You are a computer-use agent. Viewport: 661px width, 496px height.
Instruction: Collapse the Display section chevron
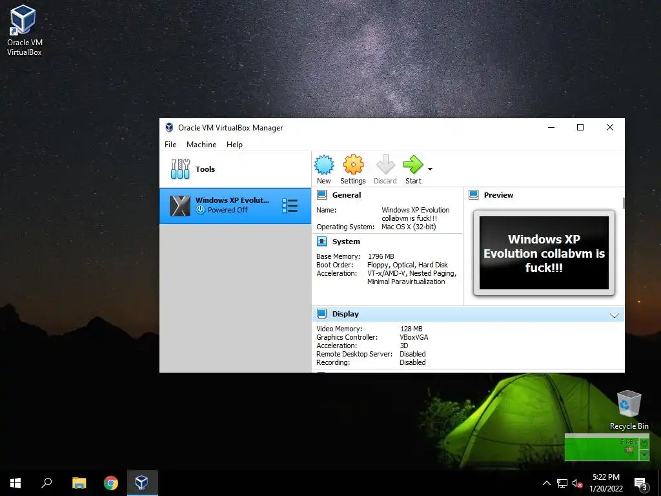tap(615, 315)
